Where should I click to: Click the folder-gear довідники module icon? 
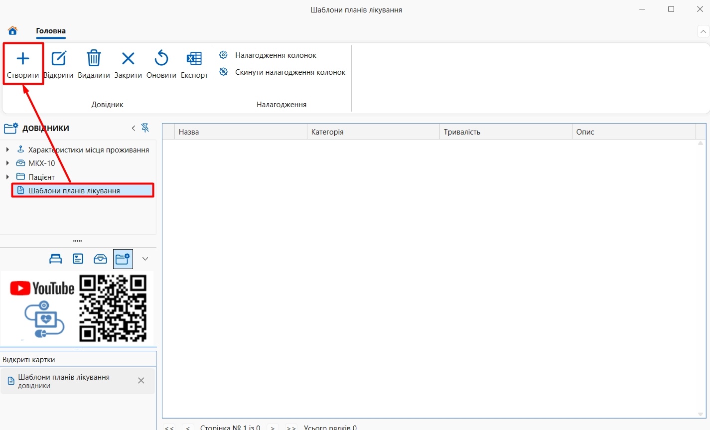[123, 259]
